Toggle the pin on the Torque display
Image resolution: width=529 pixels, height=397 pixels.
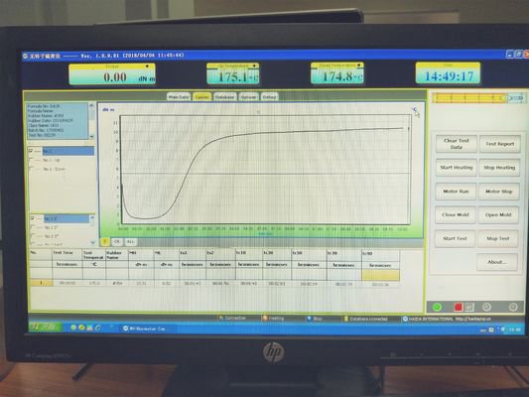(147, 66)
